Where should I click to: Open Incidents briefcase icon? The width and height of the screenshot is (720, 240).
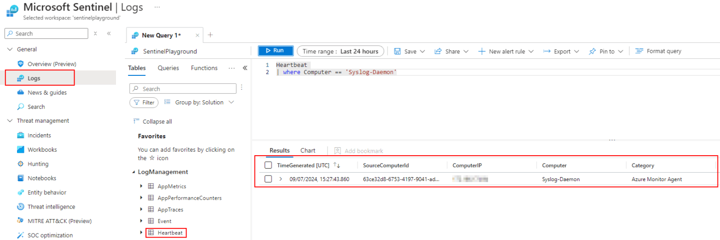click(20, 135)
